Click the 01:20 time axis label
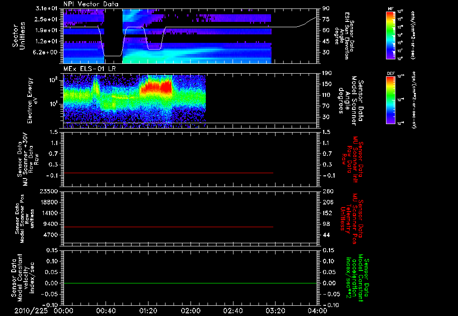The image size is (458, 316). coord(148,311)
